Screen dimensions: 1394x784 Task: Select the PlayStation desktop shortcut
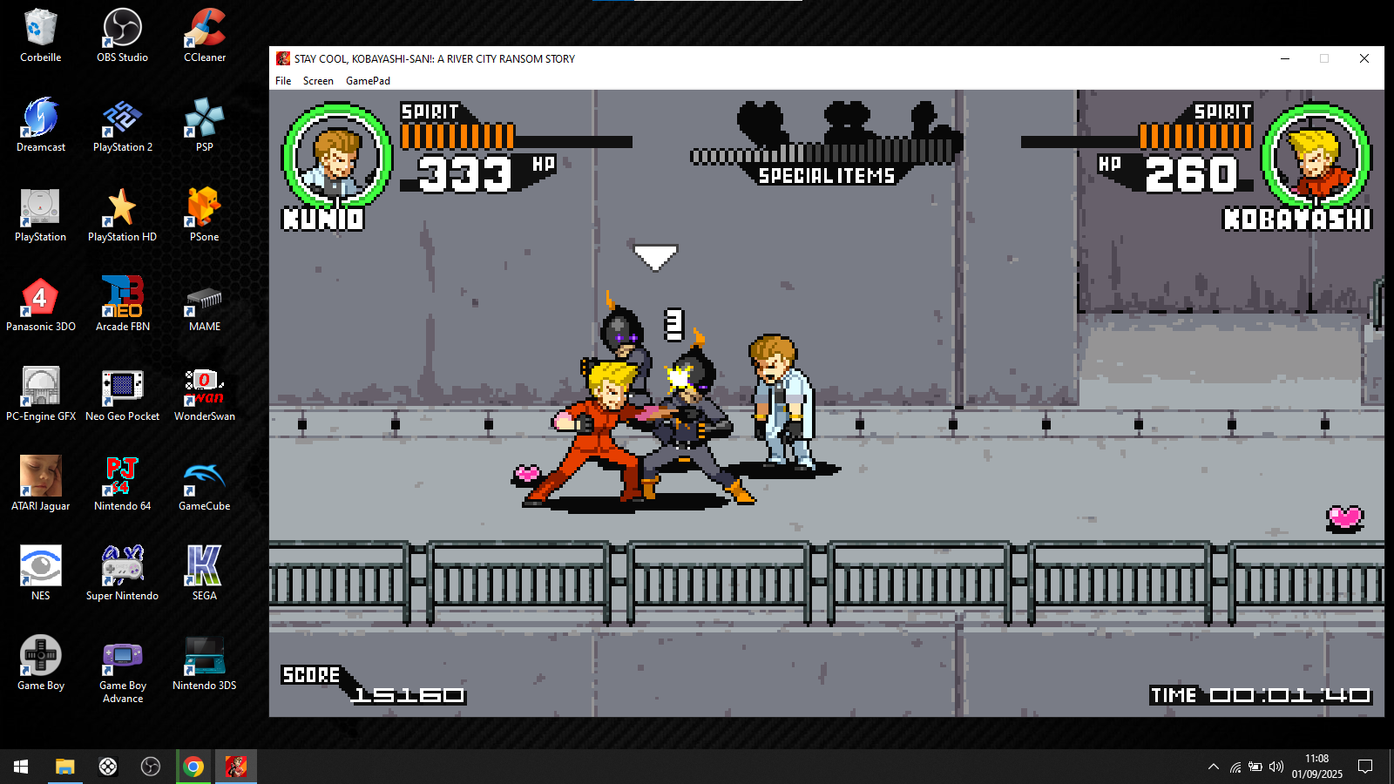pos(41,215)
